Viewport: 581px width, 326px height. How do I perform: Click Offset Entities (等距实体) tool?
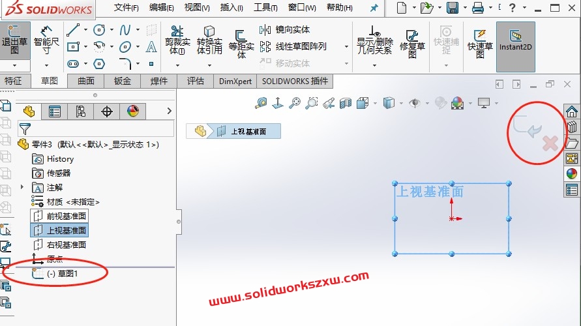point(241,44)
